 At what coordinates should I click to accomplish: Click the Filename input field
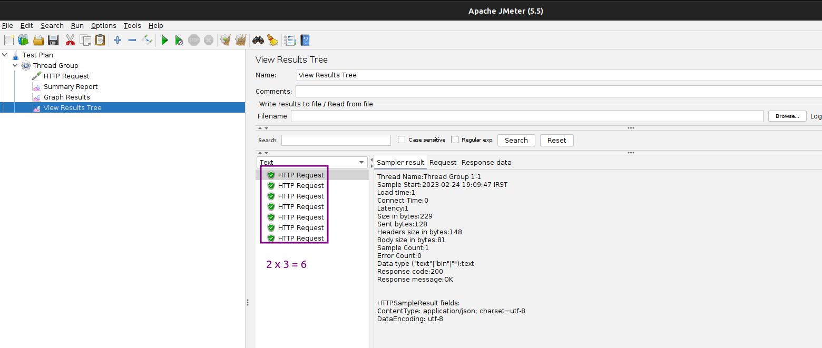pos(527,116)
